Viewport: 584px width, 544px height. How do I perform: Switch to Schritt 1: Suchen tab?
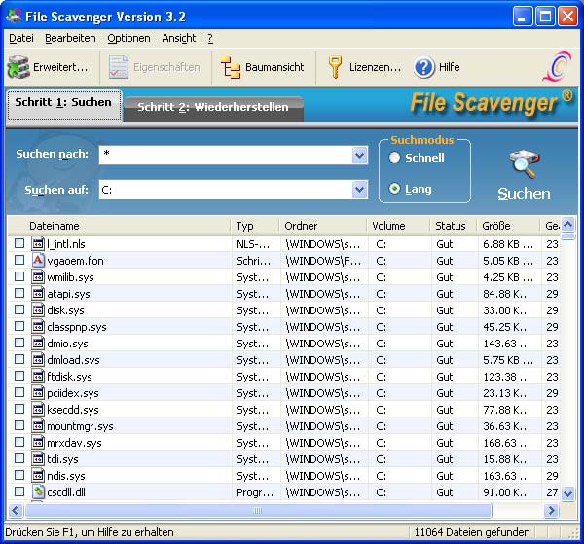(x=63, y=104)
